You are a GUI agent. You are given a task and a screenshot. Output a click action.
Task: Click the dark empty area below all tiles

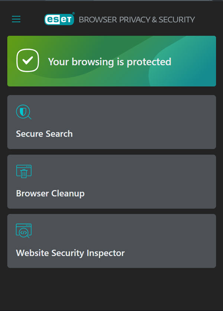111,289
